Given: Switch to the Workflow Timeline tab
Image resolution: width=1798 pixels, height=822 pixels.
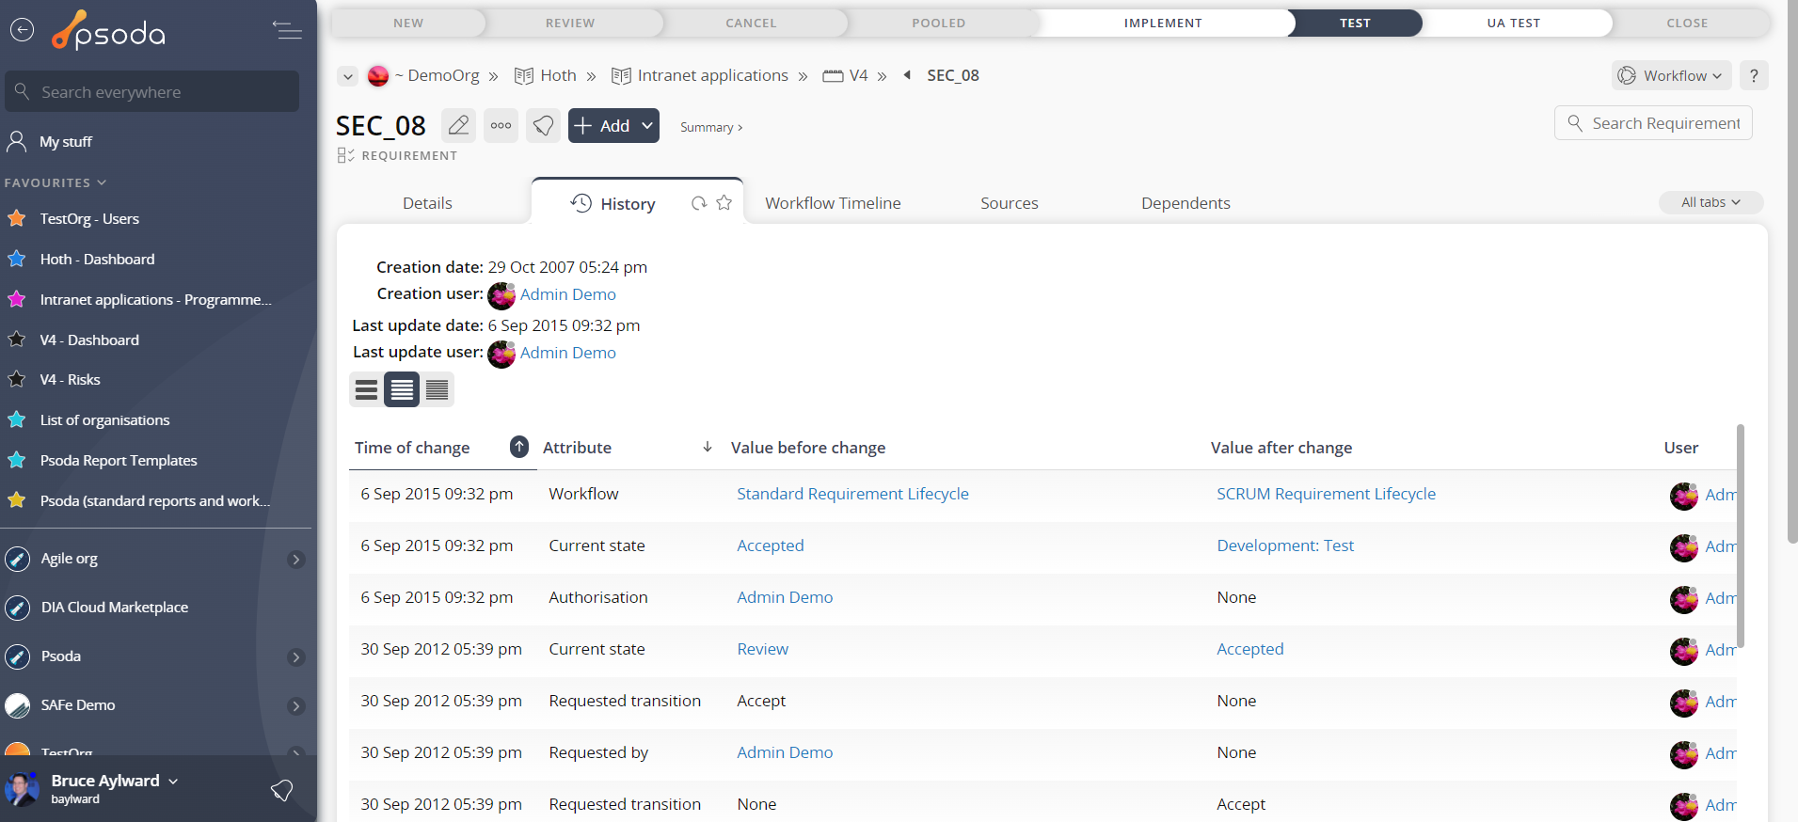Looking at the screenshot, I should [833, 203].
